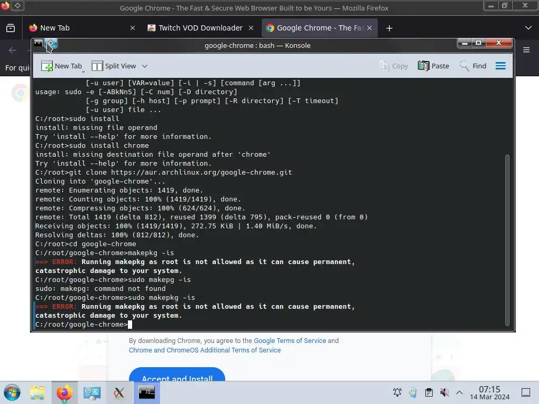539x404 pixels.
Task: Click the show desktop button in taskbar
Action: click(x=526, y=392)
